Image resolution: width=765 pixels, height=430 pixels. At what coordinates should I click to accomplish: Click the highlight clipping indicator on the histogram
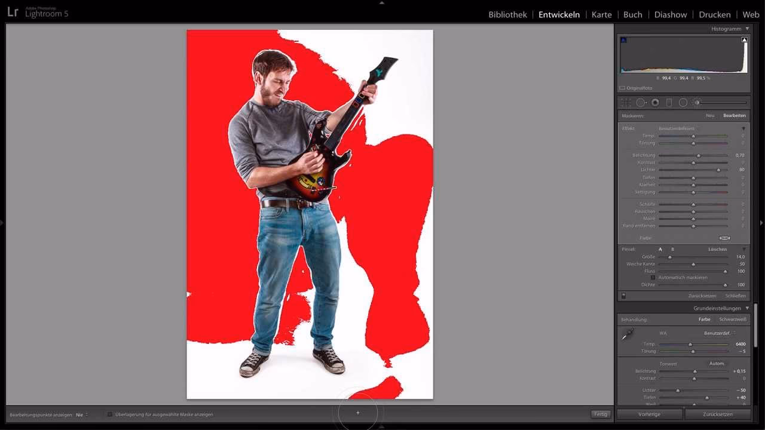744,39
